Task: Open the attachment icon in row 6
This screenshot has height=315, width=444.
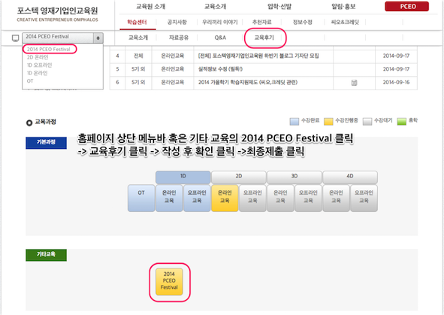Action: [354, 83]
